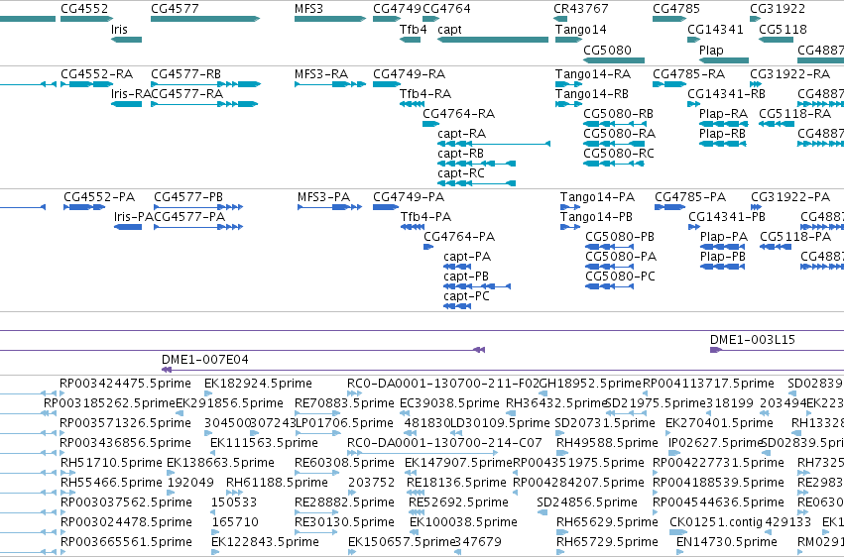Click the capt-RC transcript label
The width and height of the screenshot is (844, 557).
click(x=461, y=173)
